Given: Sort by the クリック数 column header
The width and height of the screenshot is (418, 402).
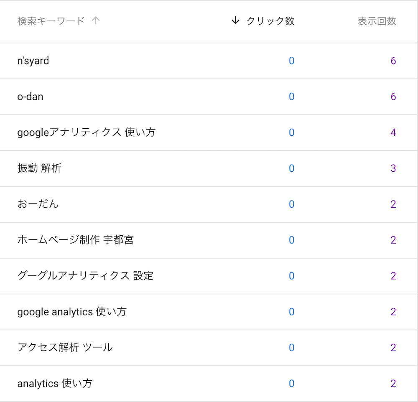Looking at the screenshot, I should click(x=270, y=21).
